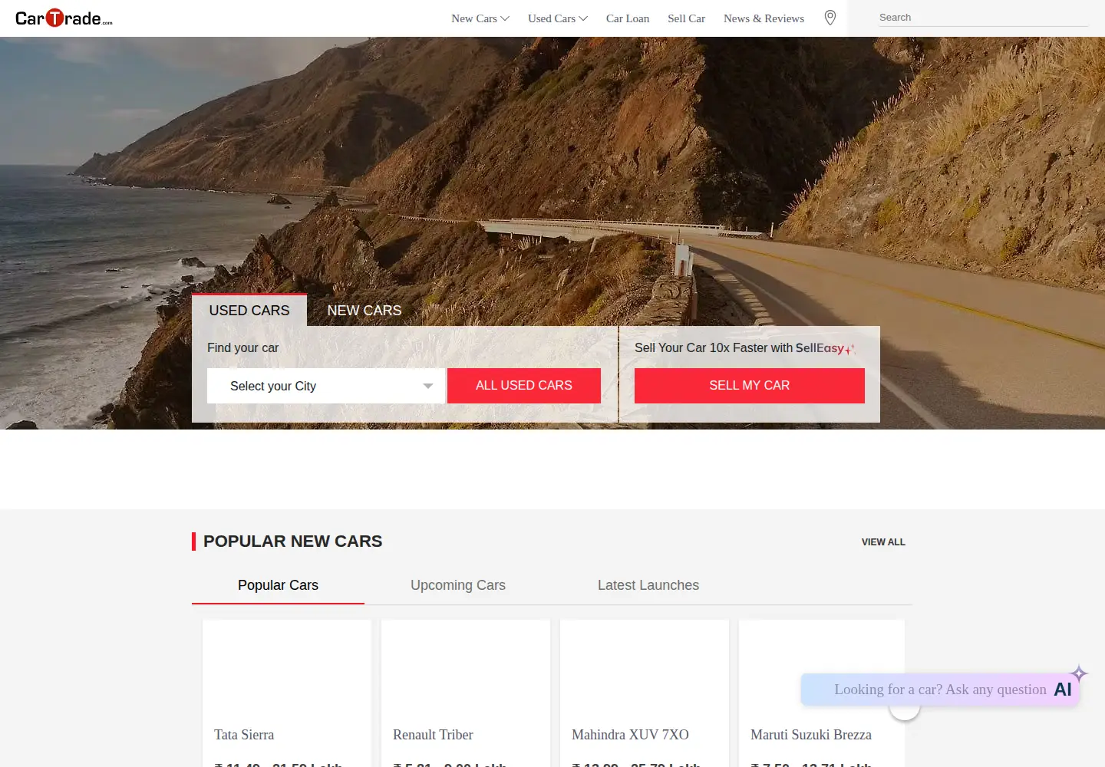
Task: Open the Tata Sierra card
Action: coord(287,693)
